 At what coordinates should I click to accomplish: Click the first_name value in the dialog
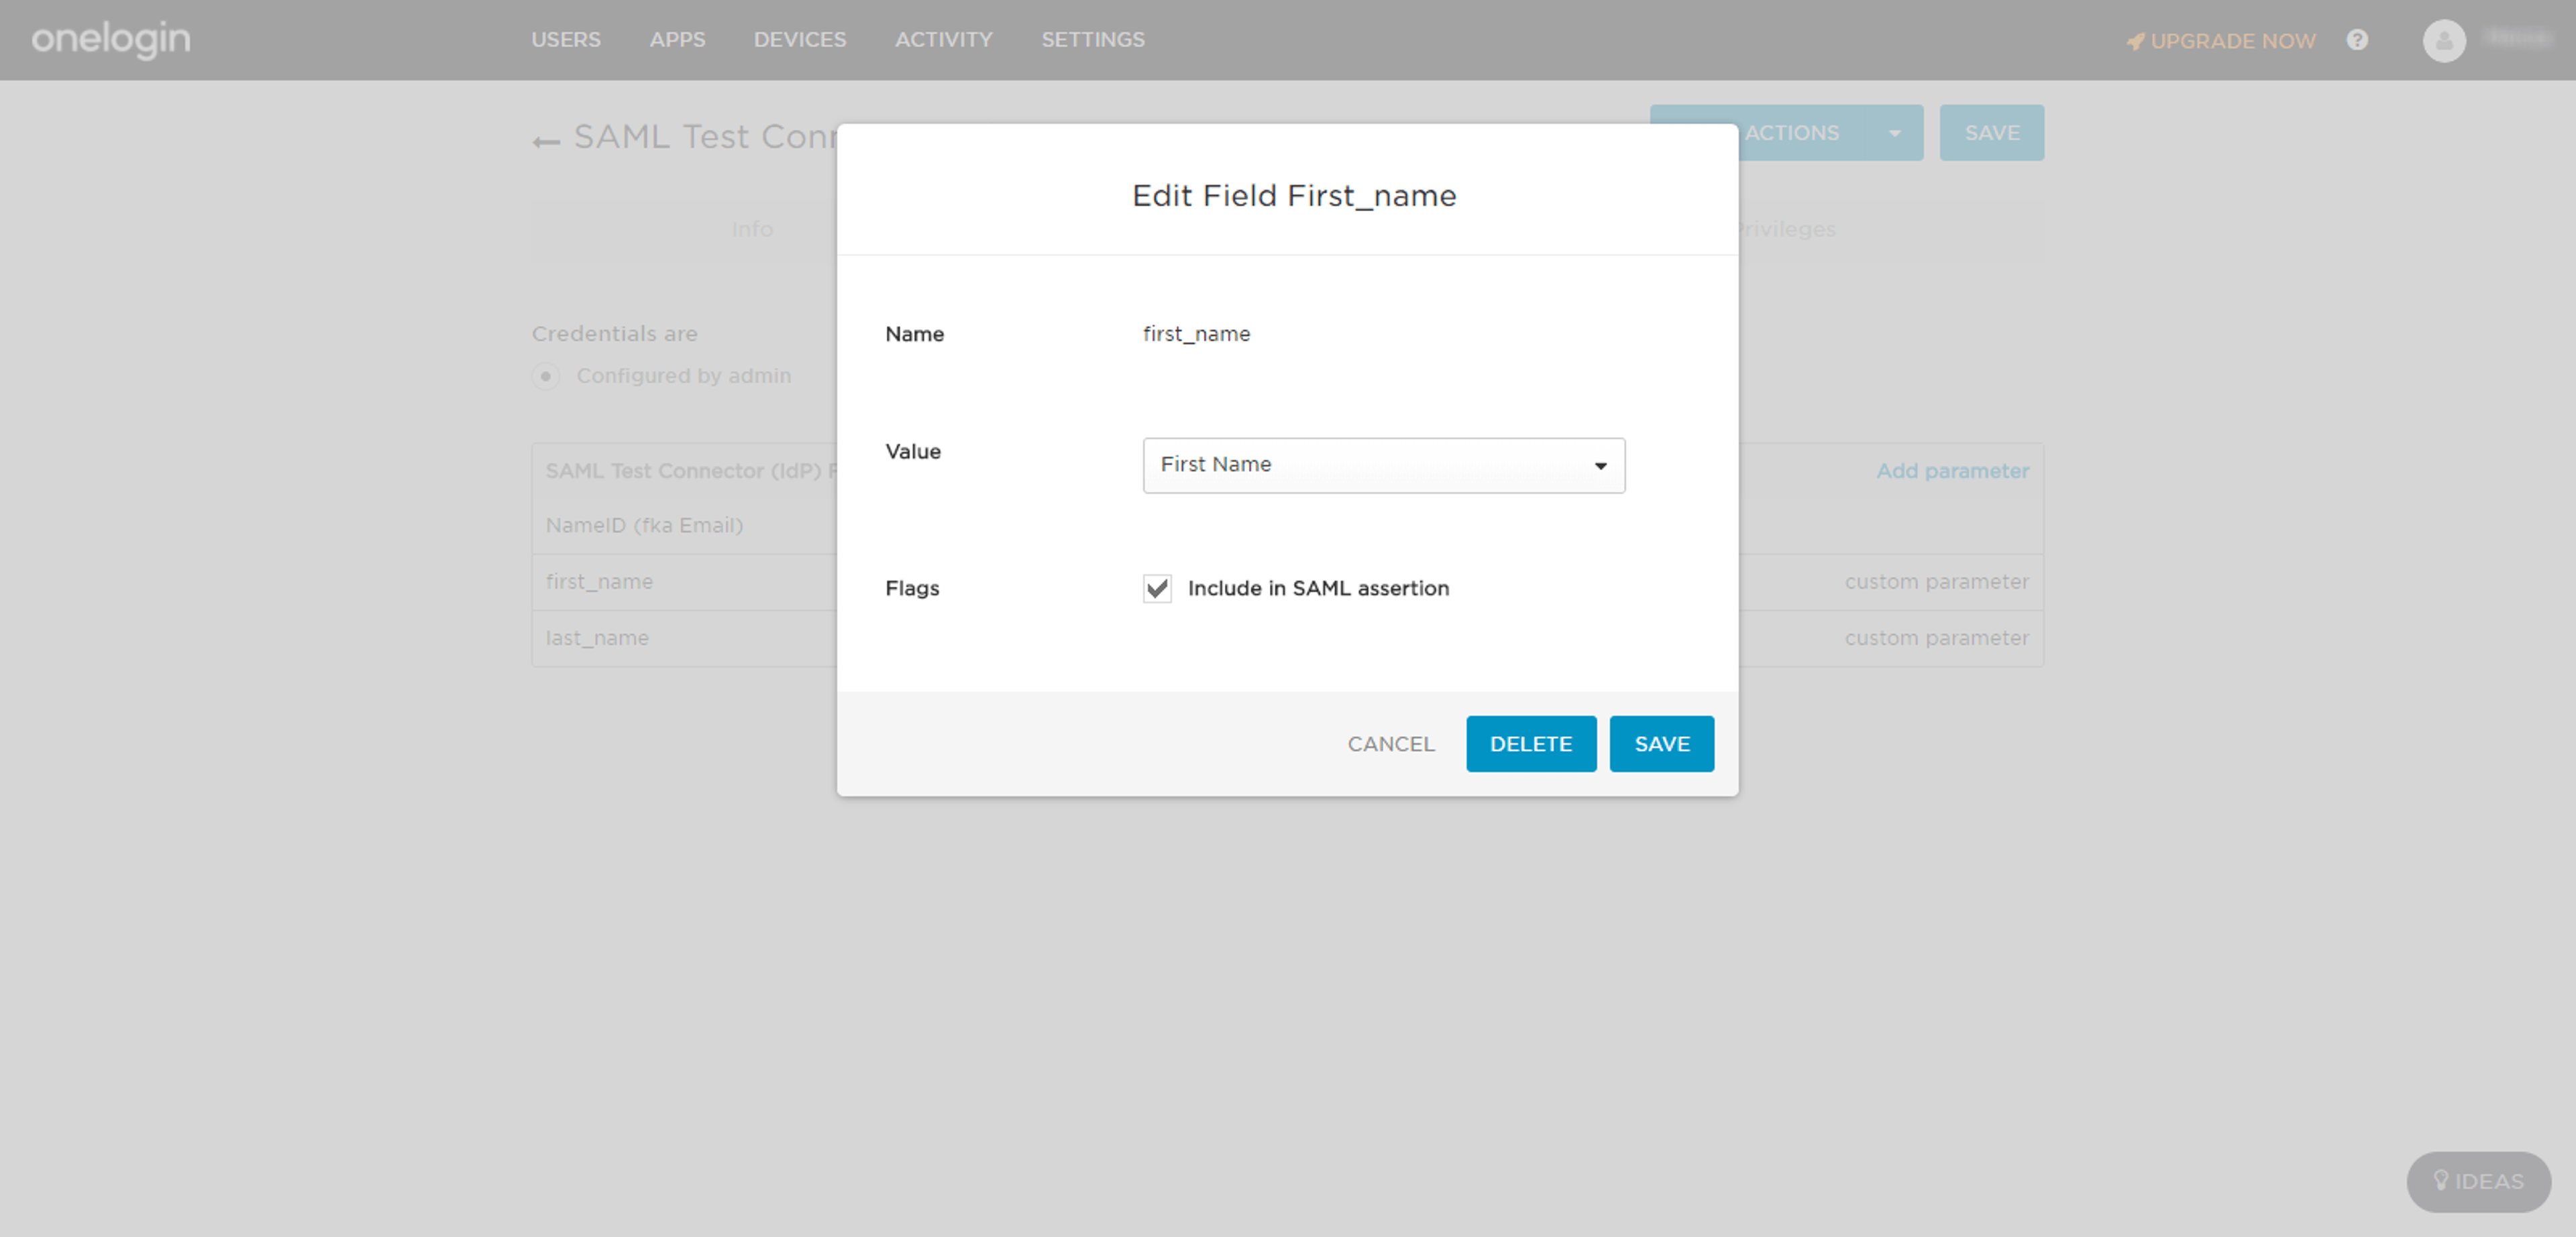pos(1196,334)
